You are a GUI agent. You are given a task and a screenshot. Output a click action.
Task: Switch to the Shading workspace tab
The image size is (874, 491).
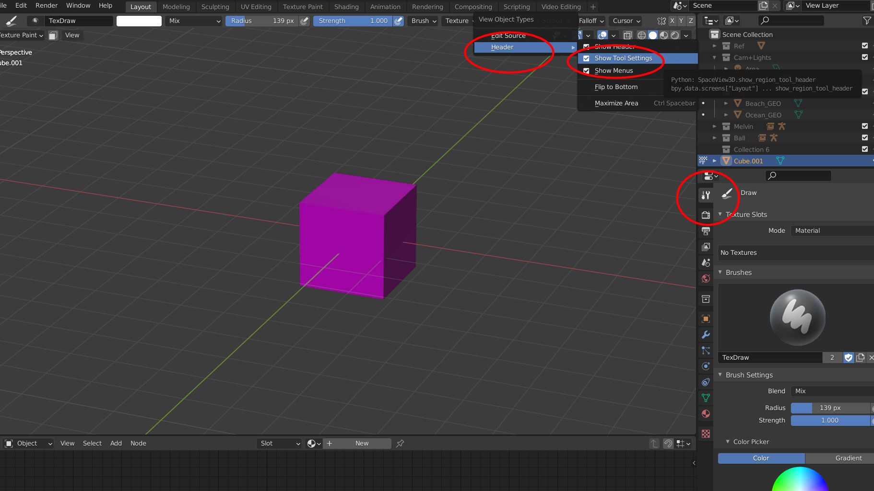[x=346, y=7]
